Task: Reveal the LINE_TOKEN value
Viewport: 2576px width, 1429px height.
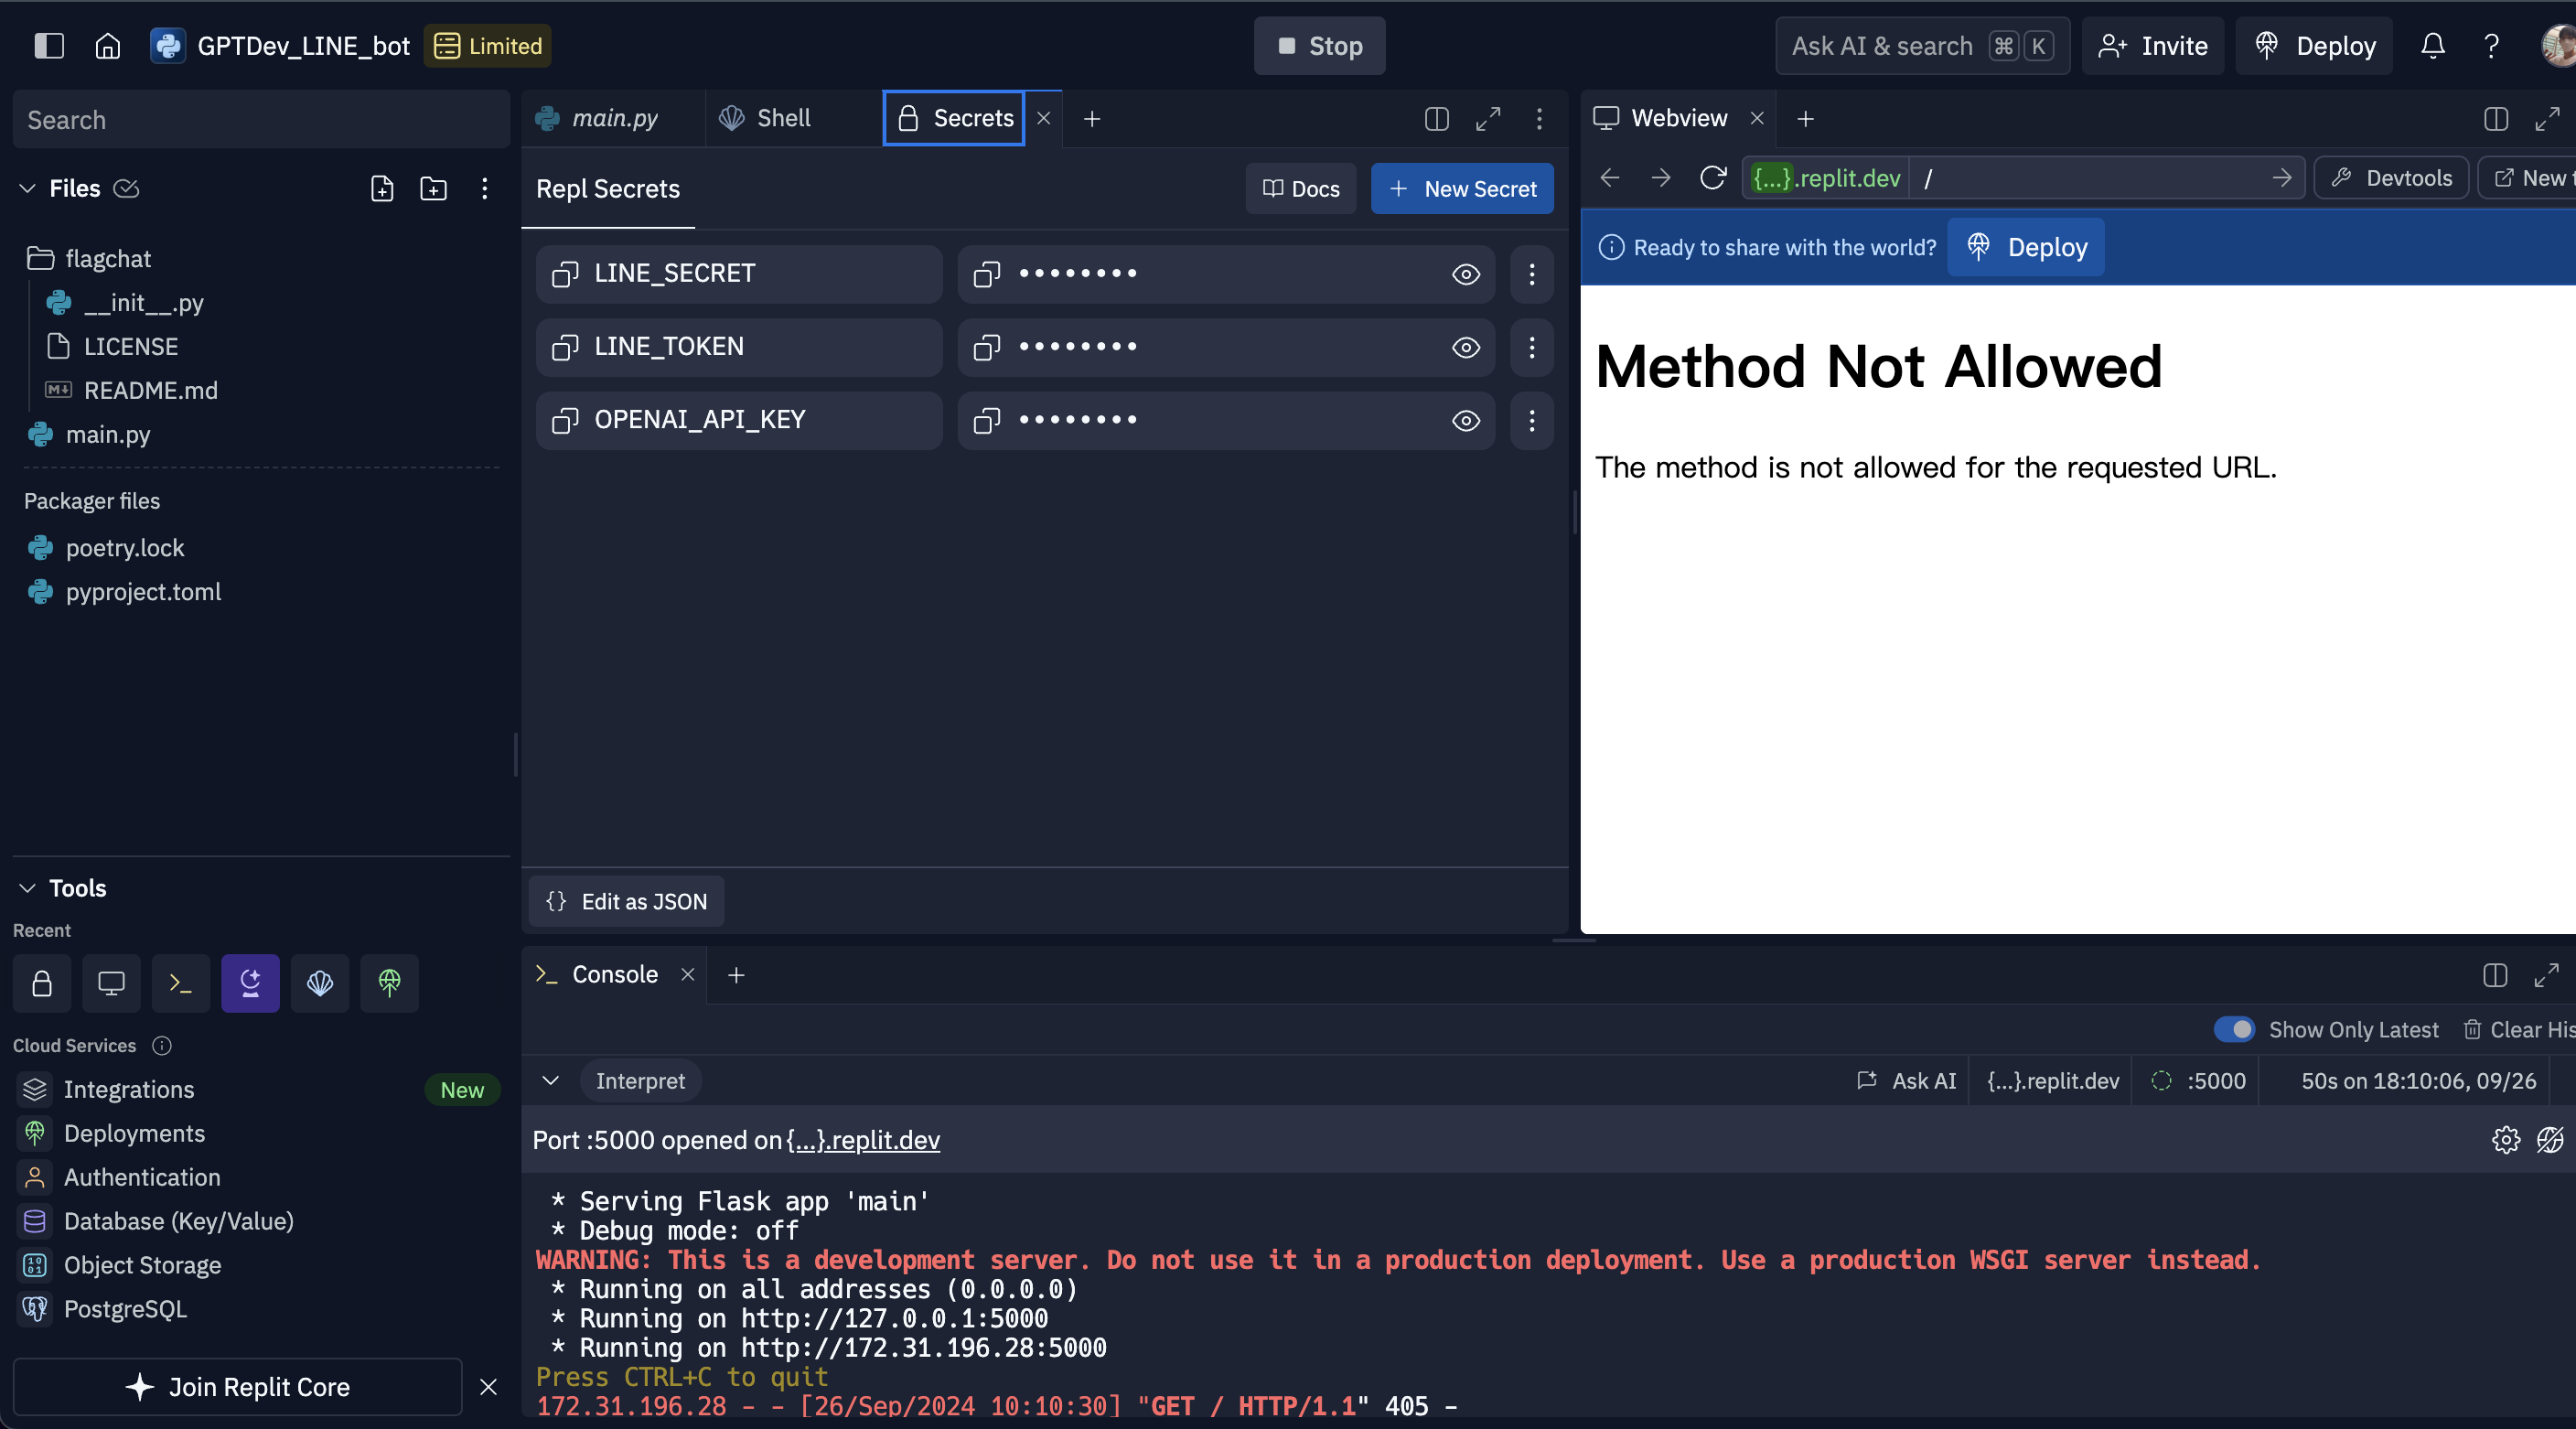Action: (x=1465, y=347)
